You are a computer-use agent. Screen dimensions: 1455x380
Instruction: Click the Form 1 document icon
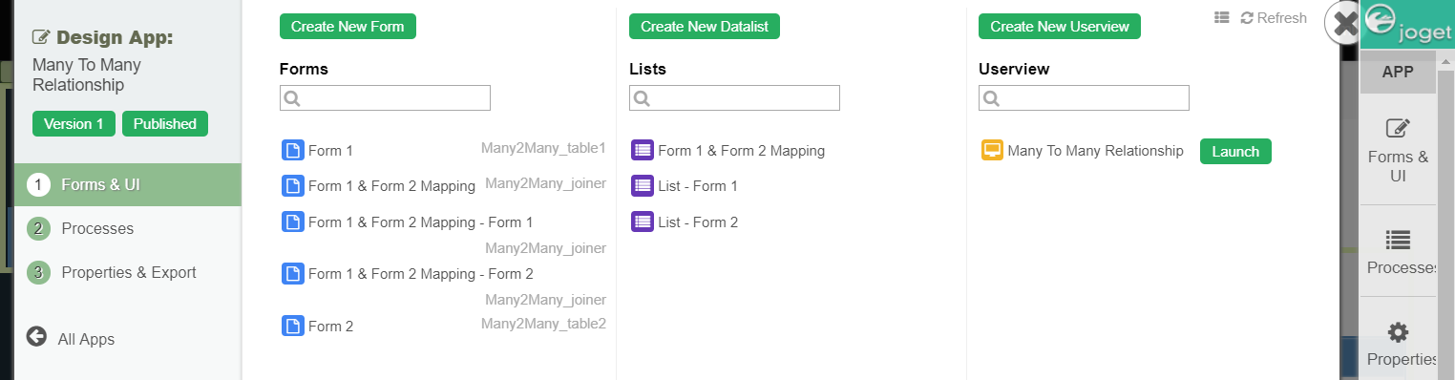[293, 151]
